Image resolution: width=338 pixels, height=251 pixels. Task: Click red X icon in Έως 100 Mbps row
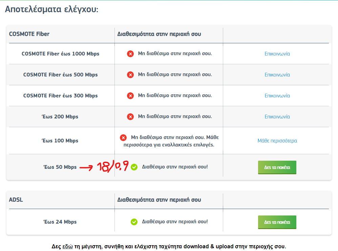[x=123, y=138]
